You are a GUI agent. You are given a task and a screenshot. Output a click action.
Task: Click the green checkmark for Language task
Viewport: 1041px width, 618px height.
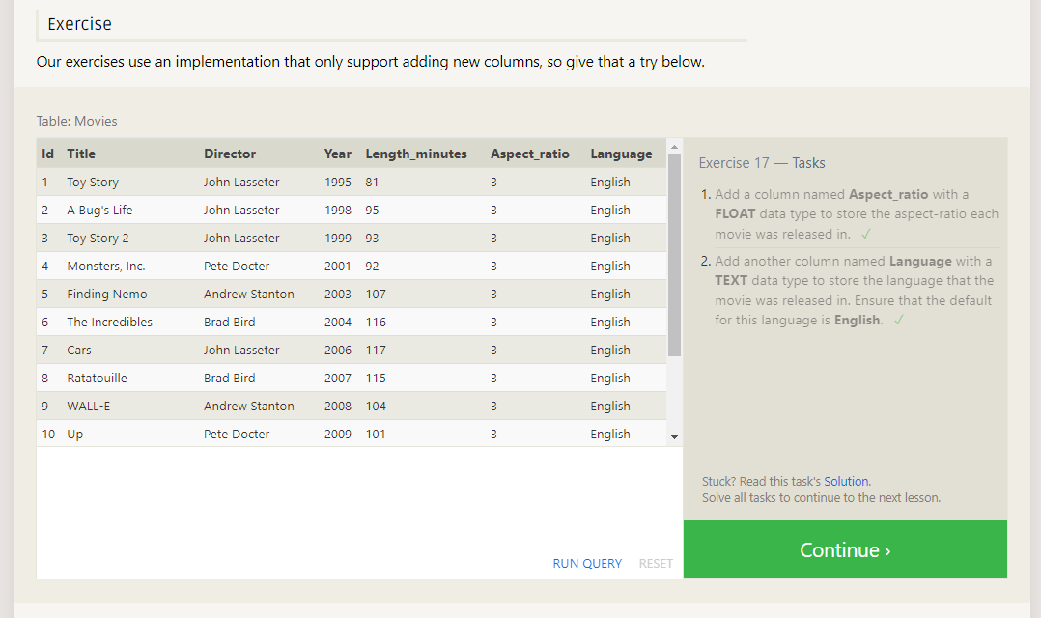pyautogui.click(x=898, y=320)
